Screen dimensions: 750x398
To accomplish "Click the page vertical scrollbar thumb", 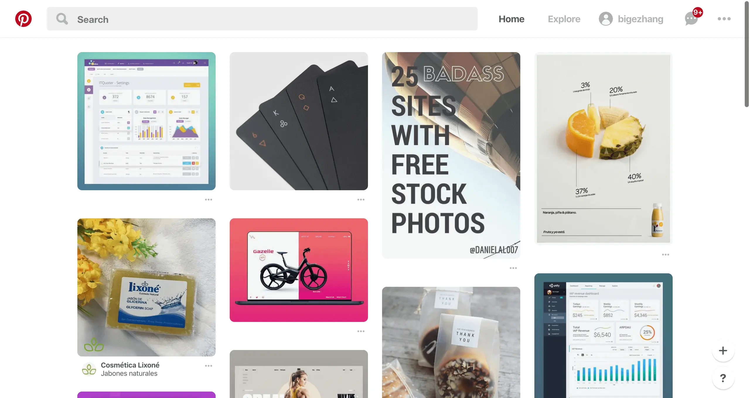I will (x=747, y=54).
